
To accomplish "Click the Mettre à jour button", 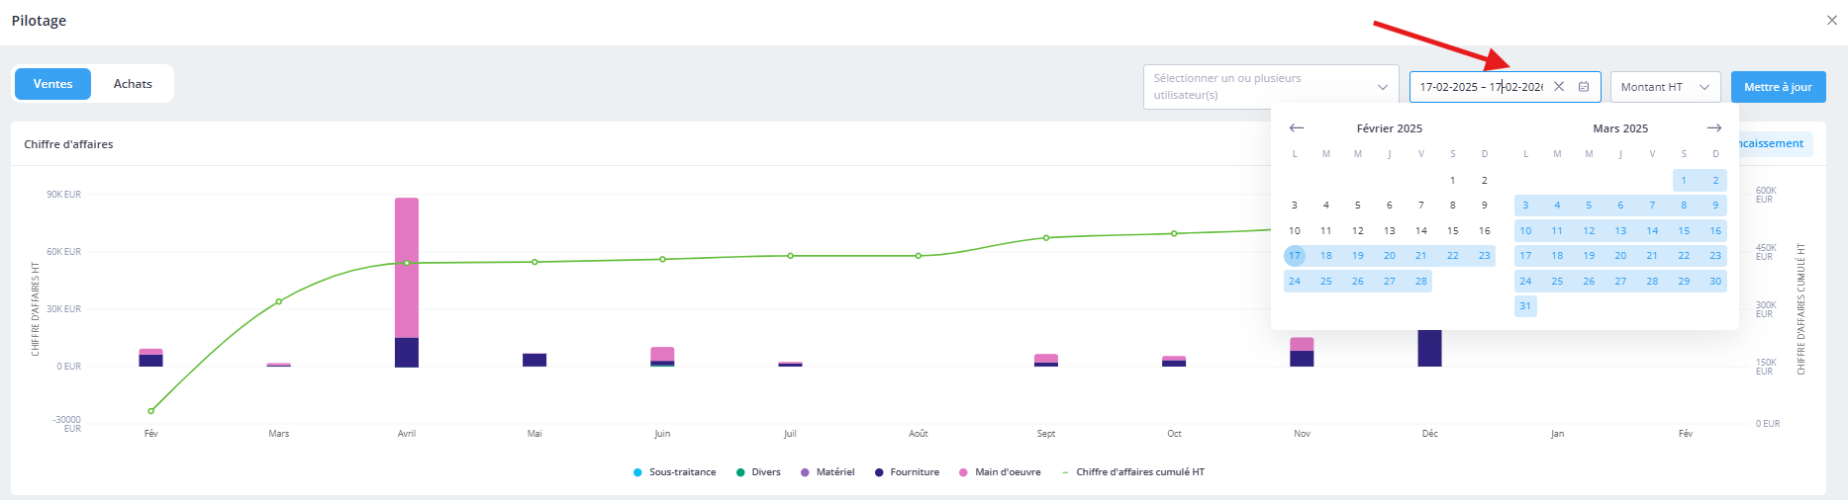I will (1778, 87).
